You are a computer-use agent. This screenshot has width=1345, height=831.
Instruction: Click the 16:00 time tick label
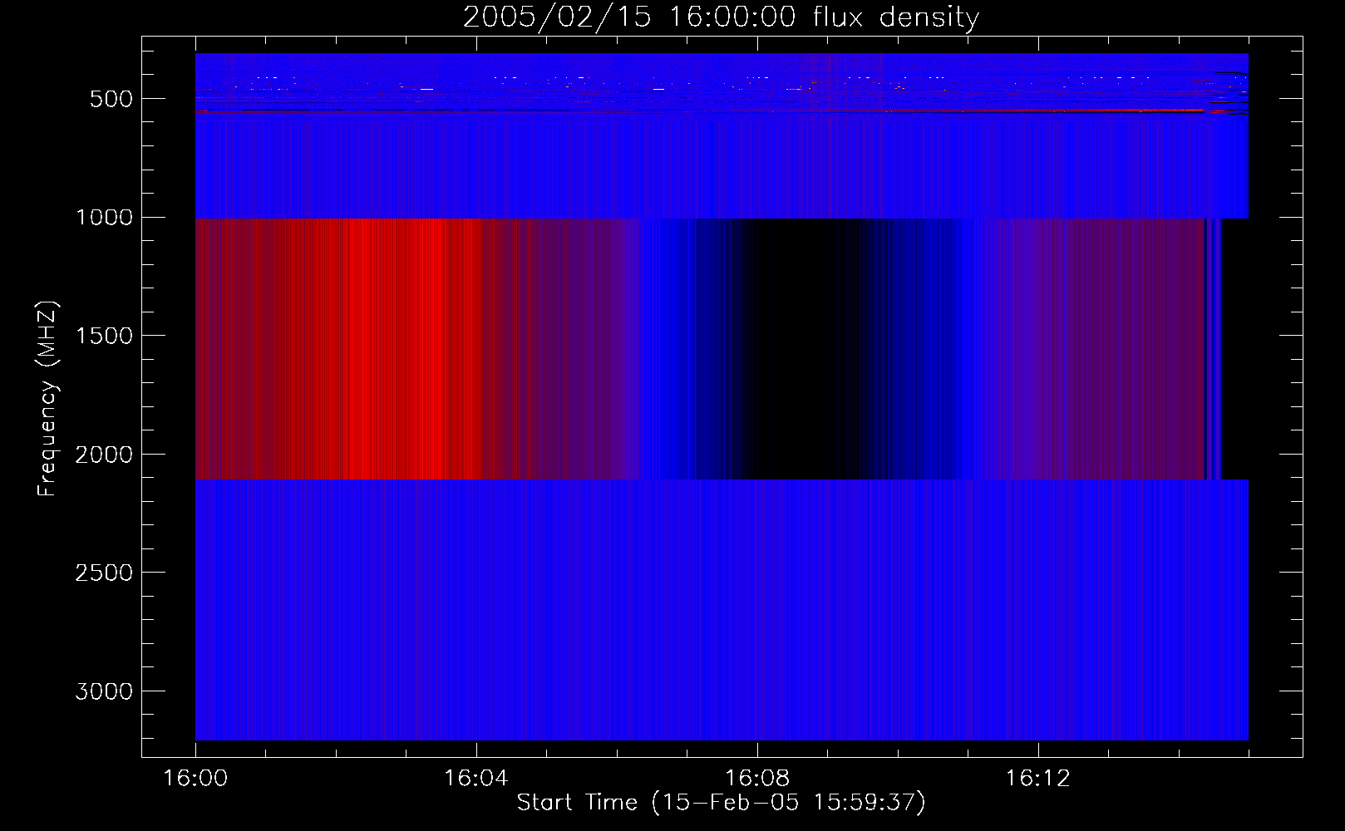(x=195, y=779)
